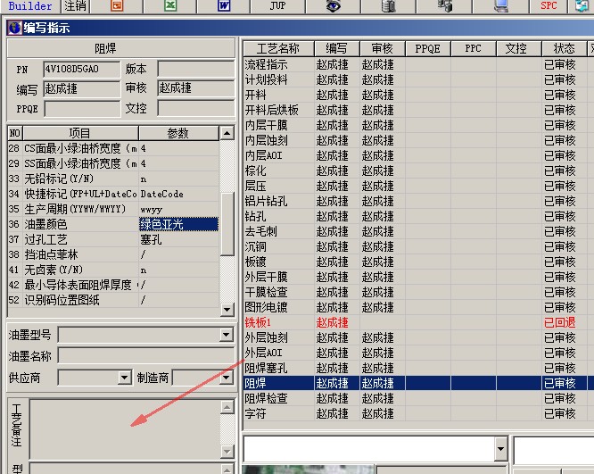Open the 油墨型号 dropdown
The image size is (594, 474).
(227, 335)
